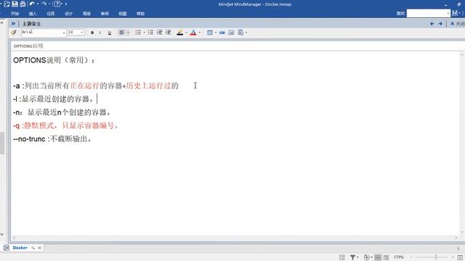
Task: Apply bulleted list formatting
Action: (x=150, y=33)
